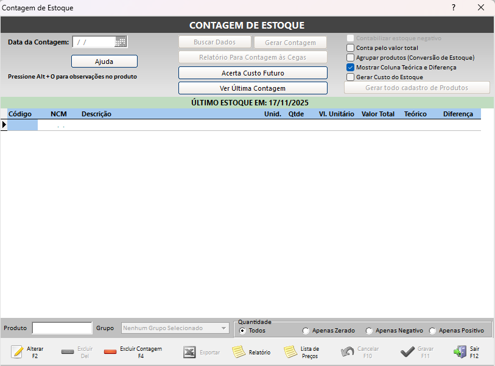Viewport: 495px width, 366px height.
Task: Click the Ajuda button
Action: coord(104,62)
